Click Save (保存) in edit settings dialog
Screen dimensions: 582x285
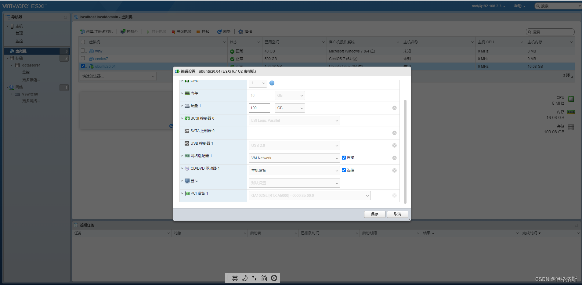click(x=374, y=214)
